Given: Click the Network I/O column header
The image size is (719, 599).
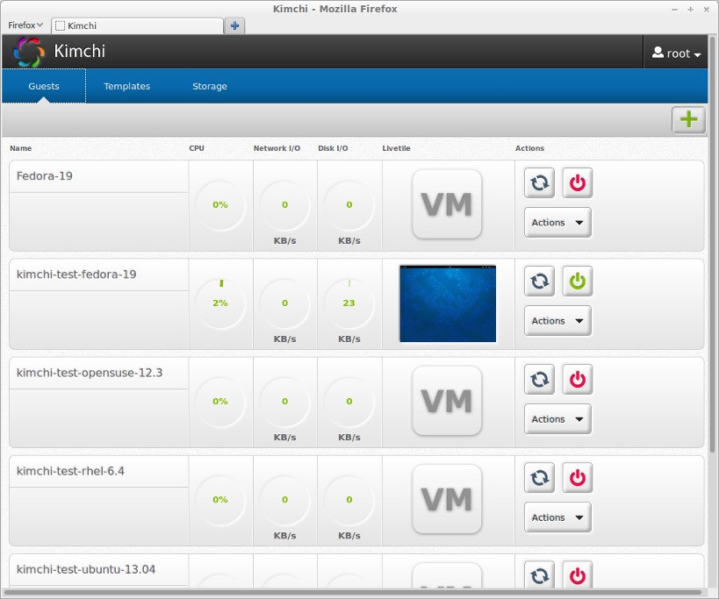Looking at the screenshot, I should click(x=277, y=148).
